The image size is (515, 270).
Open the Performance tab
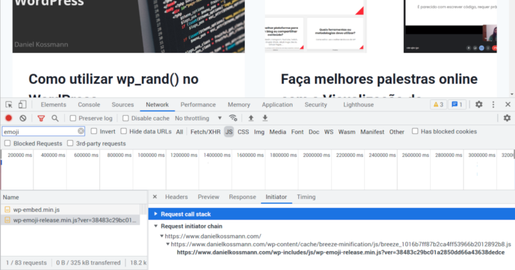coord(198,105)
